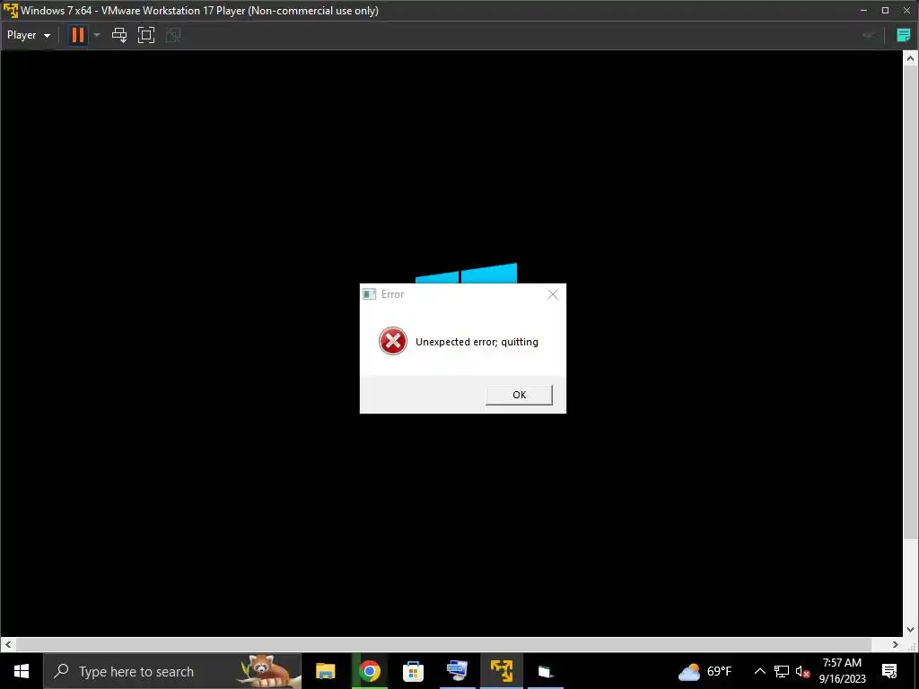Viewport: 919px width, 689px height.
Task: Close the Error dialog
Action: click(x=553, y=294)
